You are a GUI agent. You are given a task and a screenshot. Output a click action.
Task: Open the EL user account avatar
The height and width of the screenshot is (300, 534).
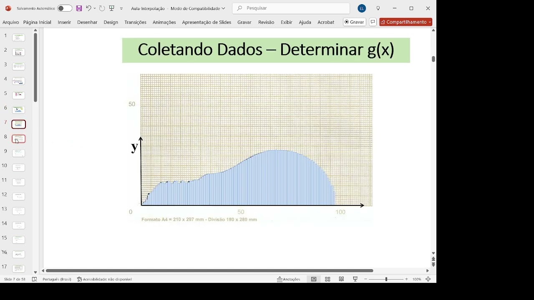click(362, 8)
